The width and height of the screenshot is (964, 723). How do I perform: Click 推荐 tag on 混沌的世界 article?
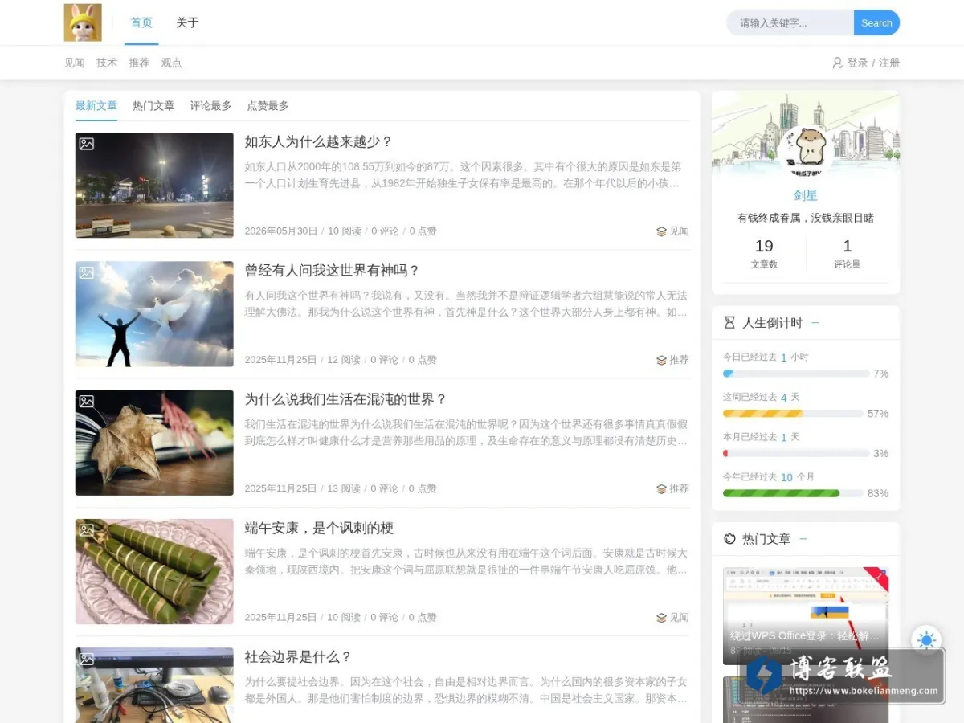[x=679, y=488]
